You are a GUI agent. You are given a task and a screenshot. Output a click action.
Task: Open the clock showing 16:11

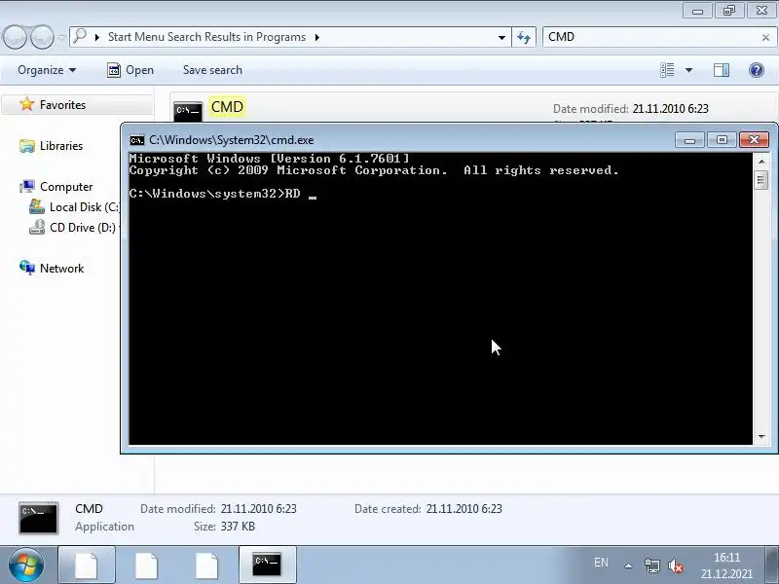(x=726, y=566)
